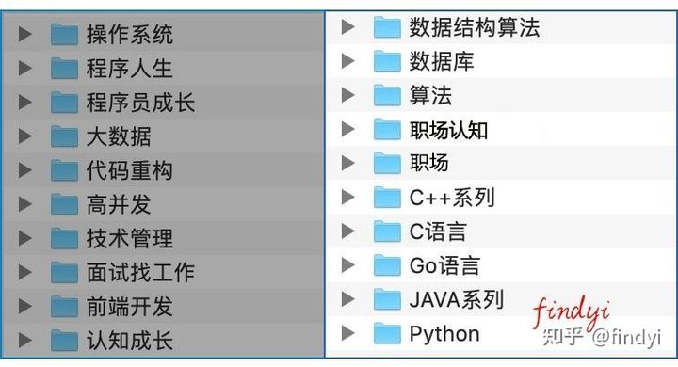Viewport: 678px width, 367px height.
Task: Click the C语言 folder name
Action: click(438, 231)
